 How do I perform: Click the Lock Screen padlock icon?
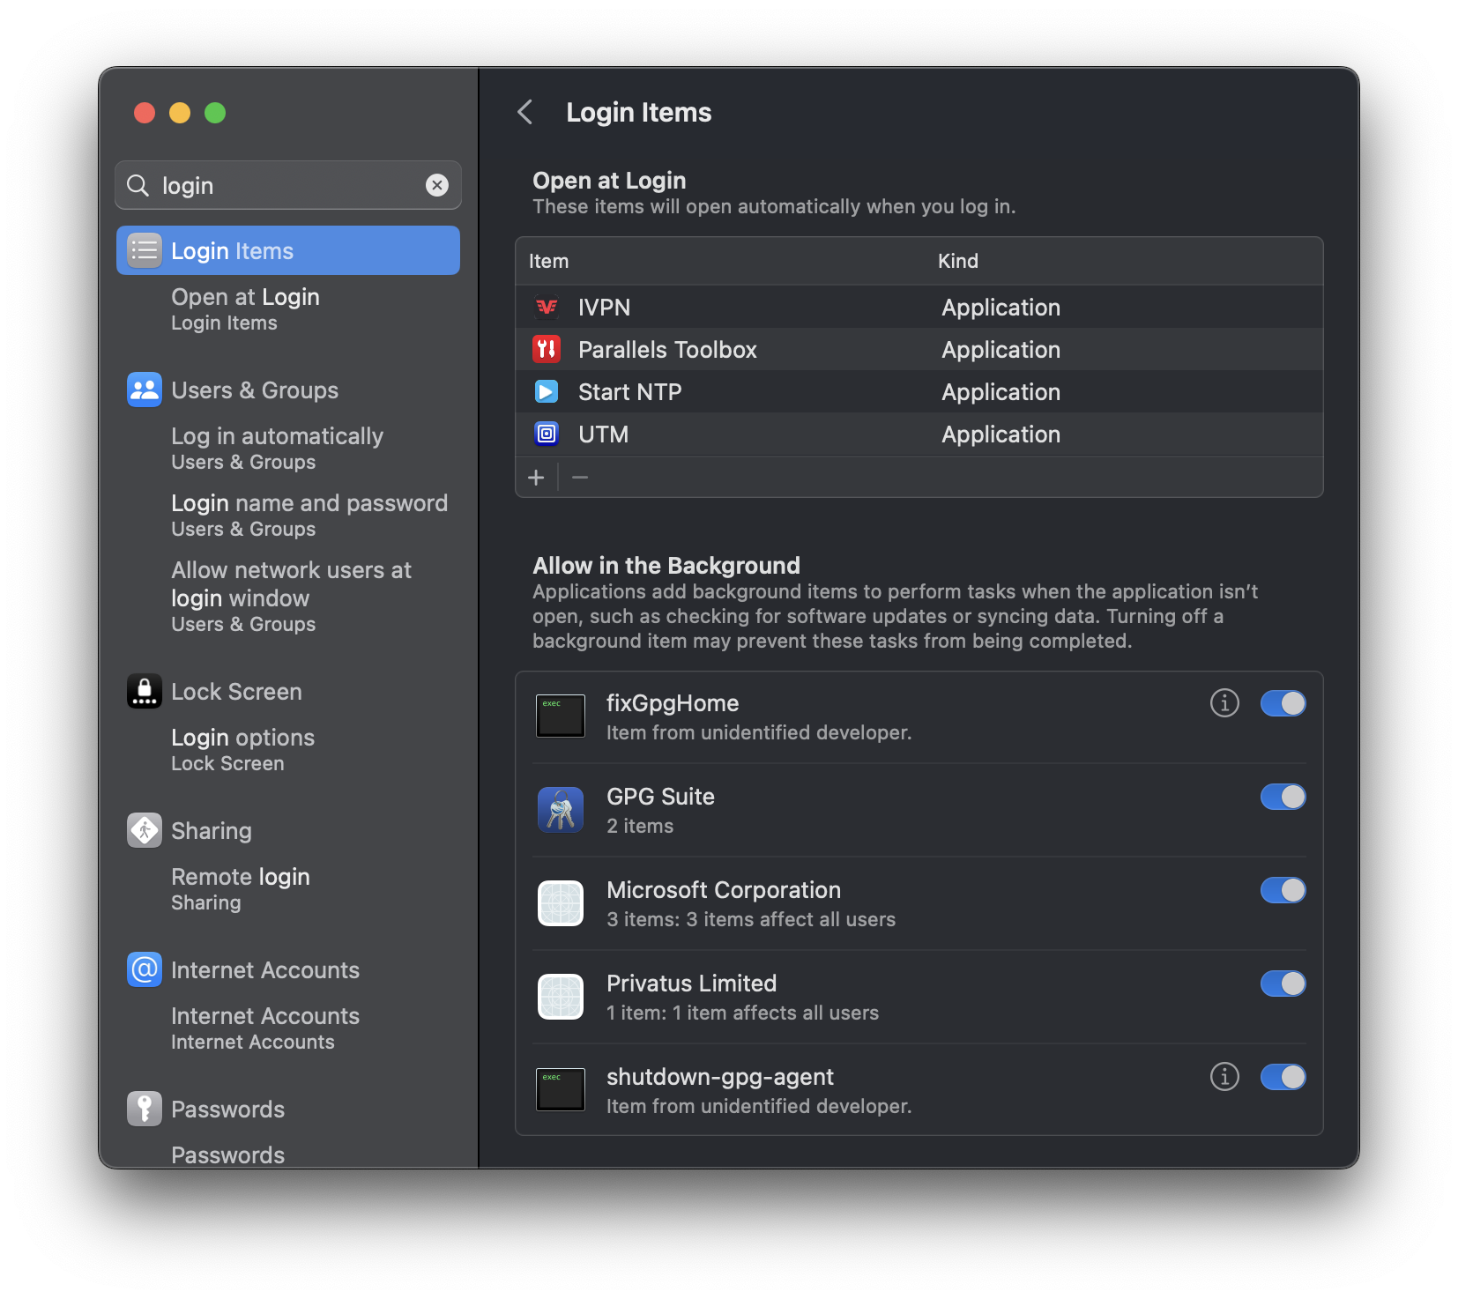point(144,691)
